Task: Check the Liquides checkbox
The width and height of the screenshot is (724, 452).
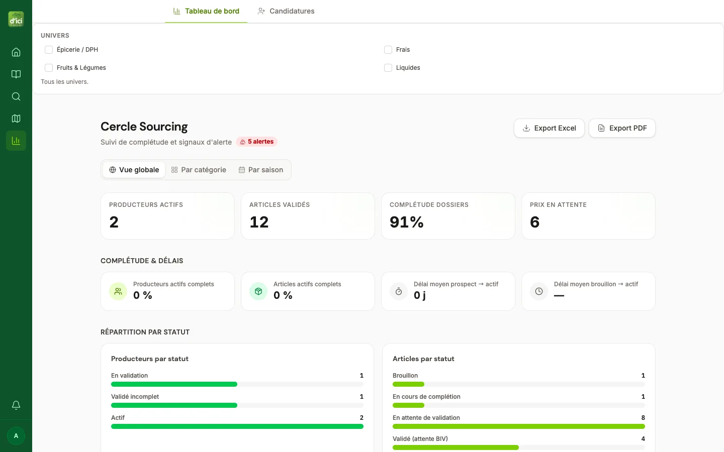Action: (x=388, y=68)
